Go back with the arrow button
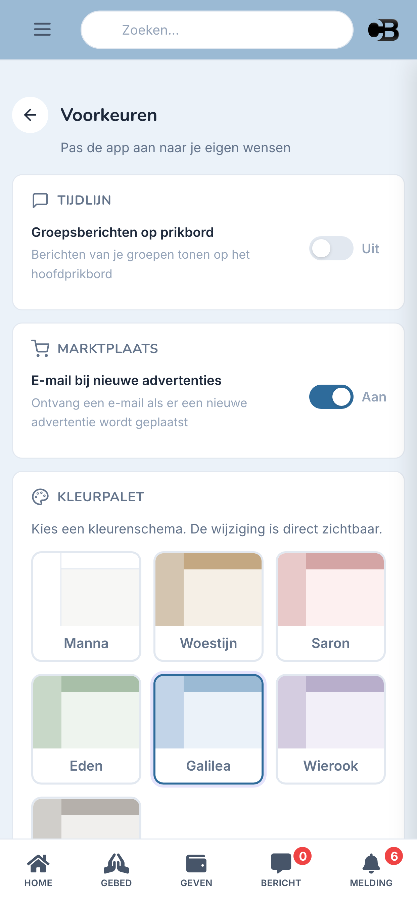Viewport: 417px width, 903px height. pyautogui.click(x=30, y=115)
